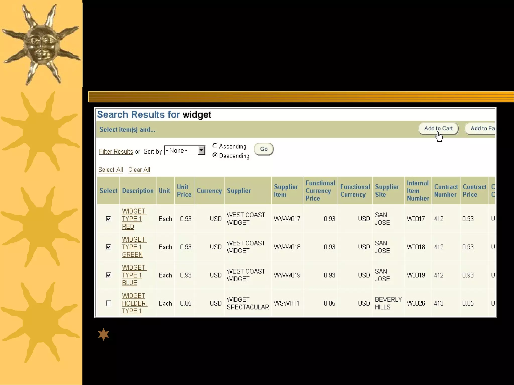Click the WIDGET SPECTACULAR supplier cell
Screen dimensions: 514x385
[x=248, y=303]
